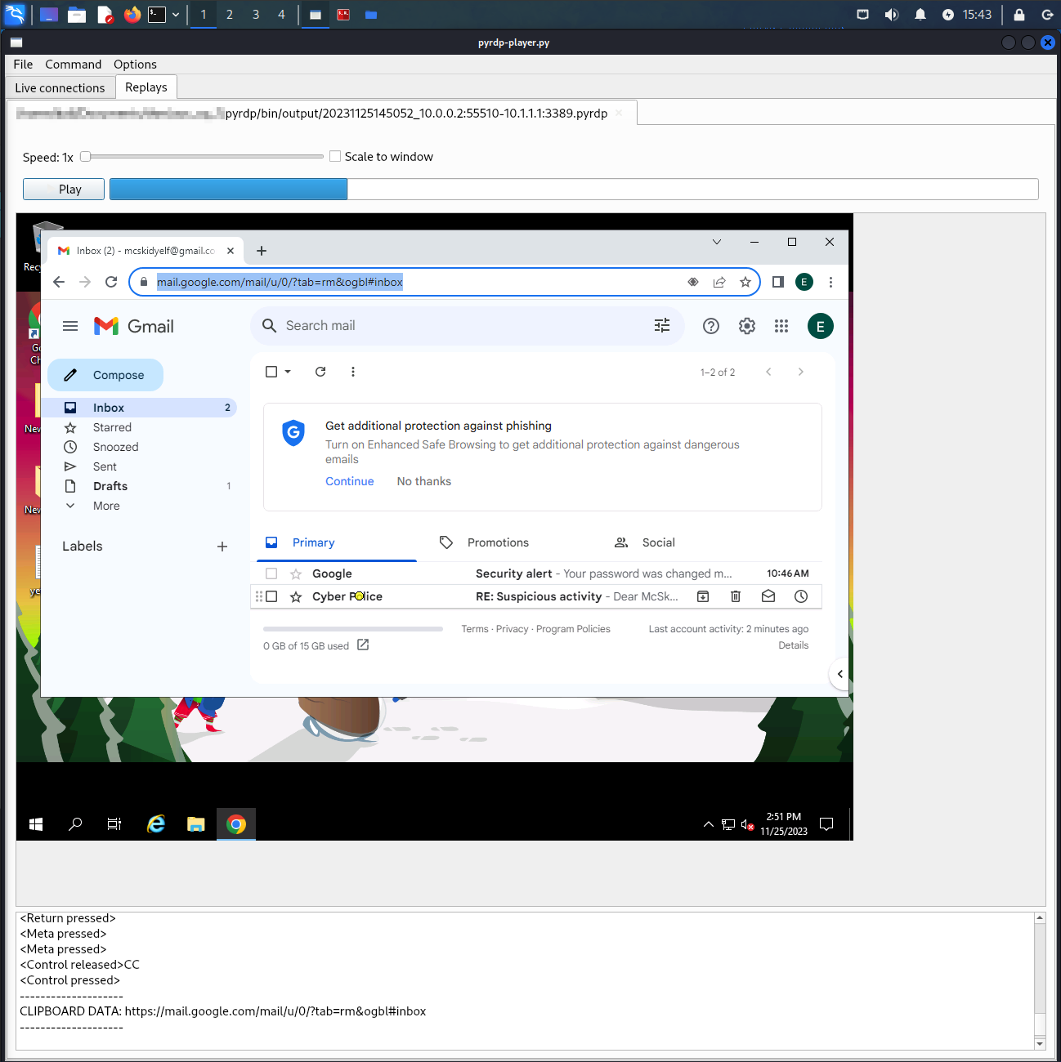Close the pyrdp replay file tab
The width and height of the screenshot is (1061, 1062).
(619, 113)
